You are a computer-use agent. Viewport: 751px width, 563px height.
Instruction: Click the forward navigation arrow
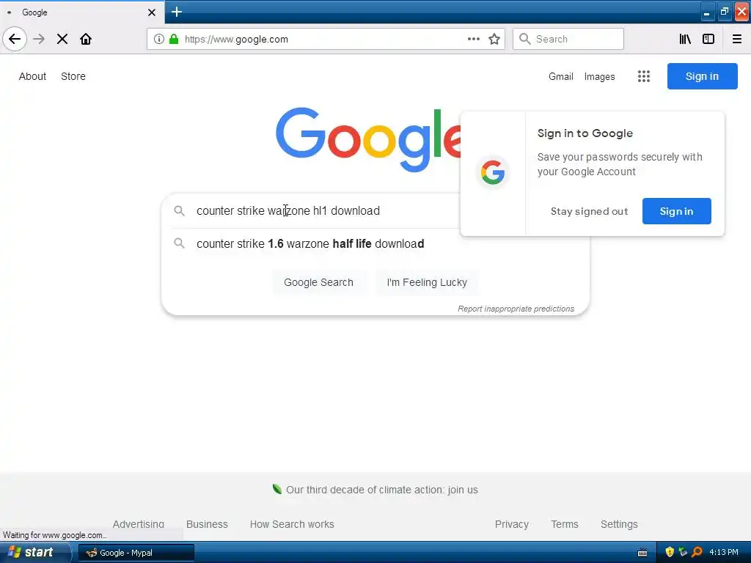(39, 39)
